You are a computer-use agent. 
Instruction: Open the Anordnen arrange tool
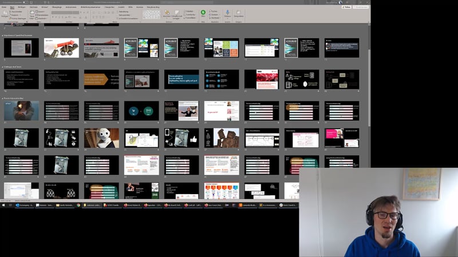(167, 14)
